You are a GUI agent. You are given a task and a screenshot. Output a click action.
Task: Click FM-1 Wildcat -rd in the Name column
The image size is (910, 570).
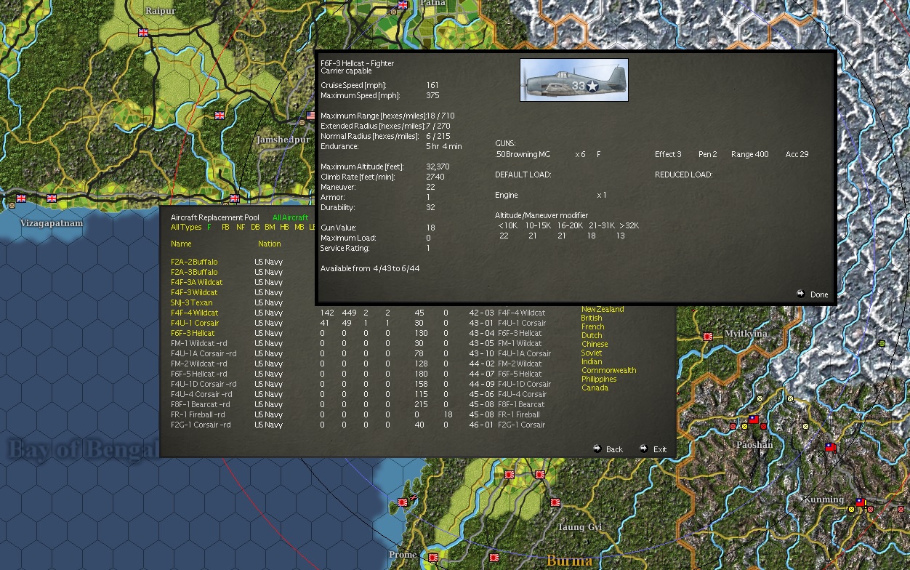pos(199,343)
